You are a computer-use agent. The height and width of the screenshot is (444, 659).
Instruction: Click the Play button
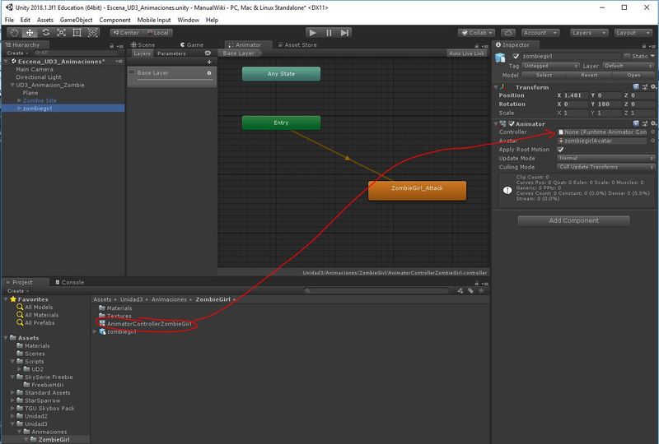[312, 33]
